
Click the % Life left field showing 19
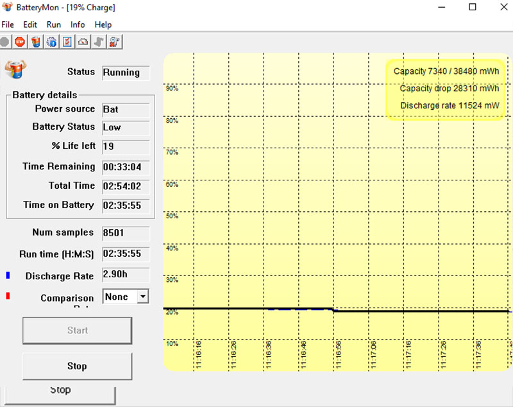126,146
